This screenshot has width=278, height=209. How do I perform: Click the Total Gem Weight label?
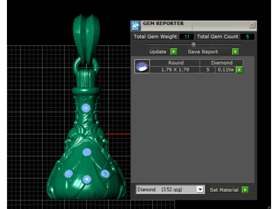tap(155, 37)
